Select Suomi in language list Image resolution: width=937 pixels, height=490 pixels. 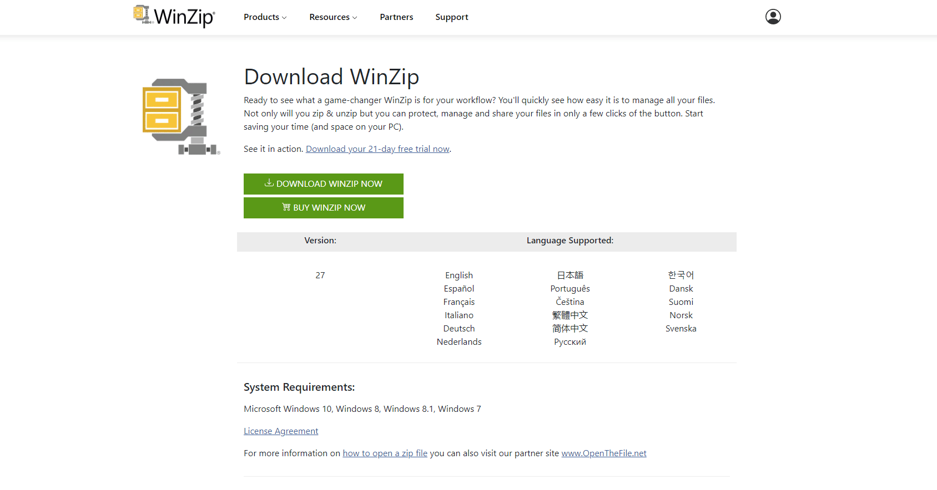point(681,302)
